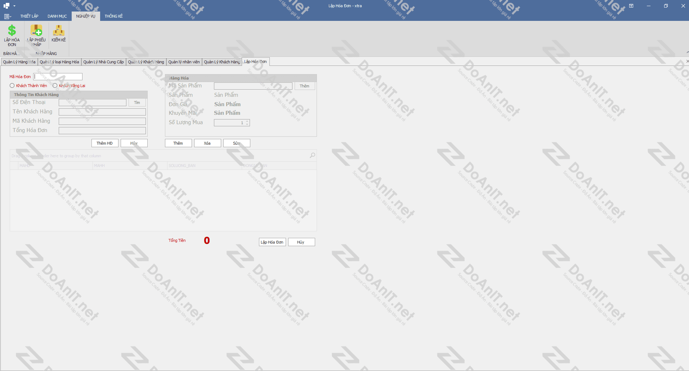Click the Thêm button below Hàng Hóa group

click(x=178, y=143)
